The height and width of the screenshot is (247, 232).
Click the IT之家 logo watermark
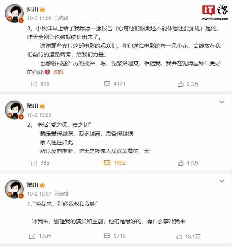215,12
